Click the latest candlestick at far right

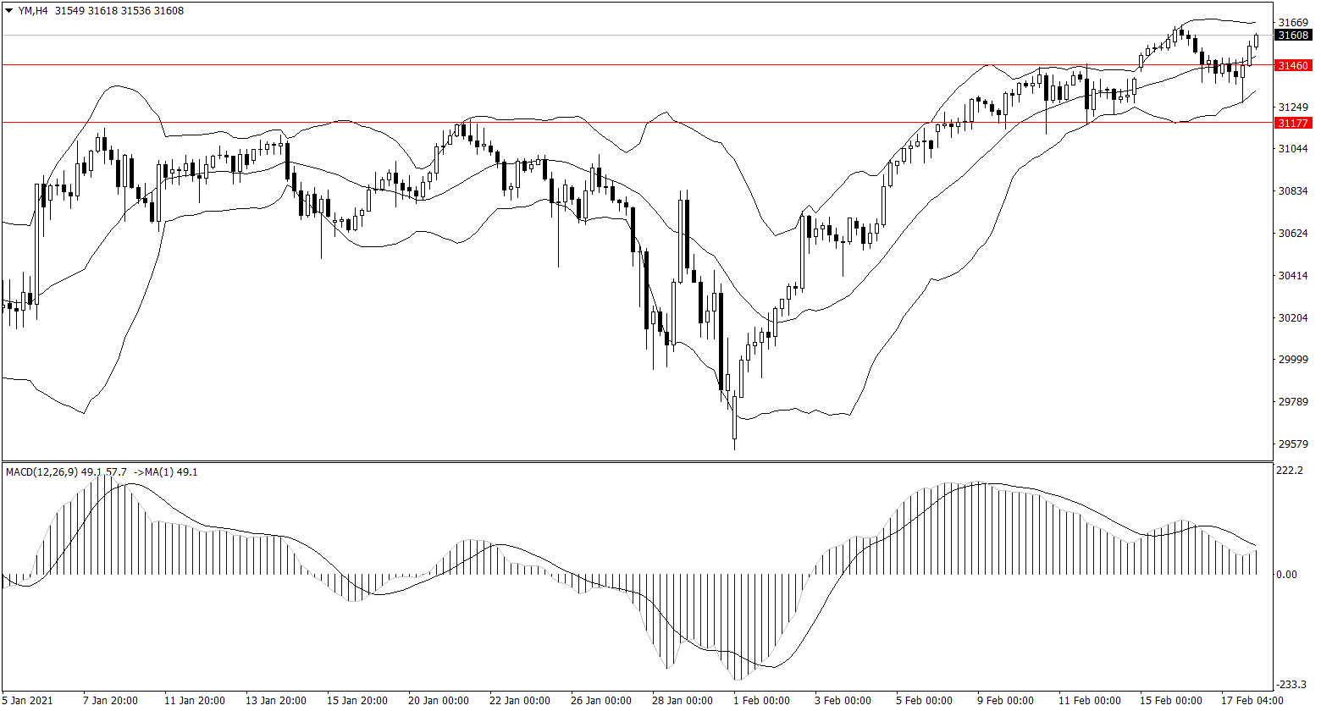[x=1257, y=41]
